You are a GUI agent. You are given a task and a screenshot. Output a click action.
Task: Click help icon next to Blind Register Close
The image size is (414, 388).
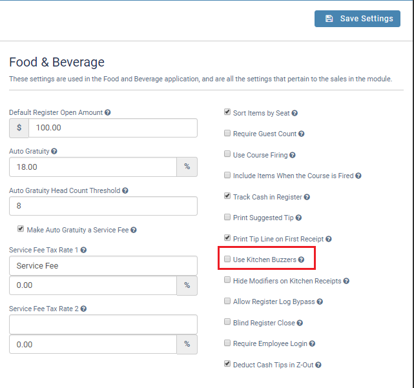pos(300,323)
